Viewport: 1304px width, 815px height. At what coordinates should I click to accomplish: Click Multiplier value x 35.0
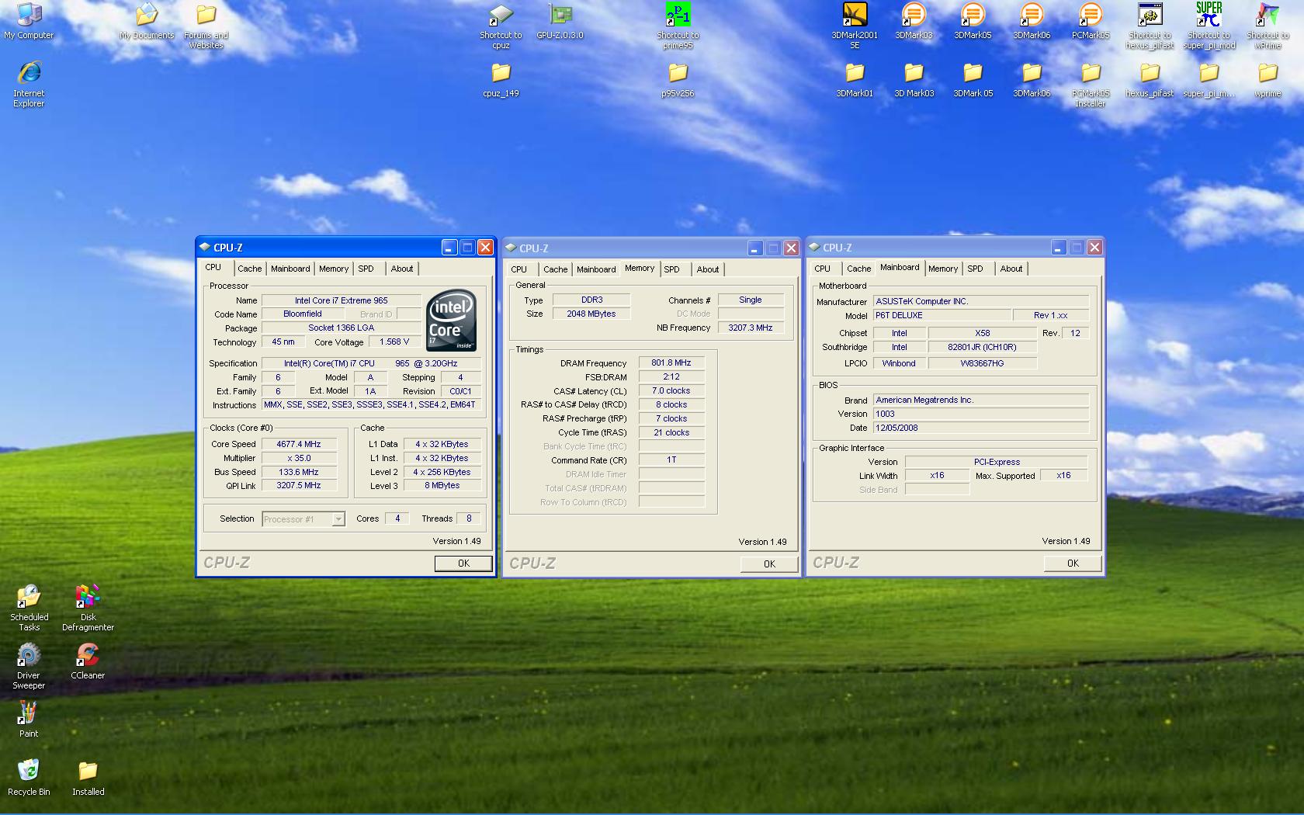299,458
